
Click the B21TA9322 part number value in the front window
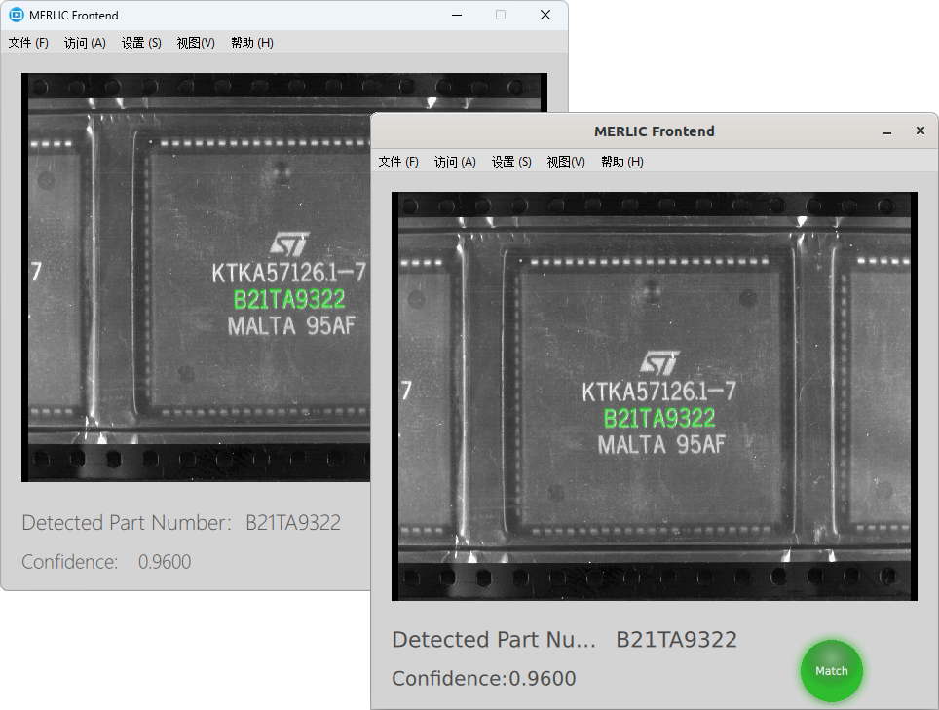(x=676, y=640)
